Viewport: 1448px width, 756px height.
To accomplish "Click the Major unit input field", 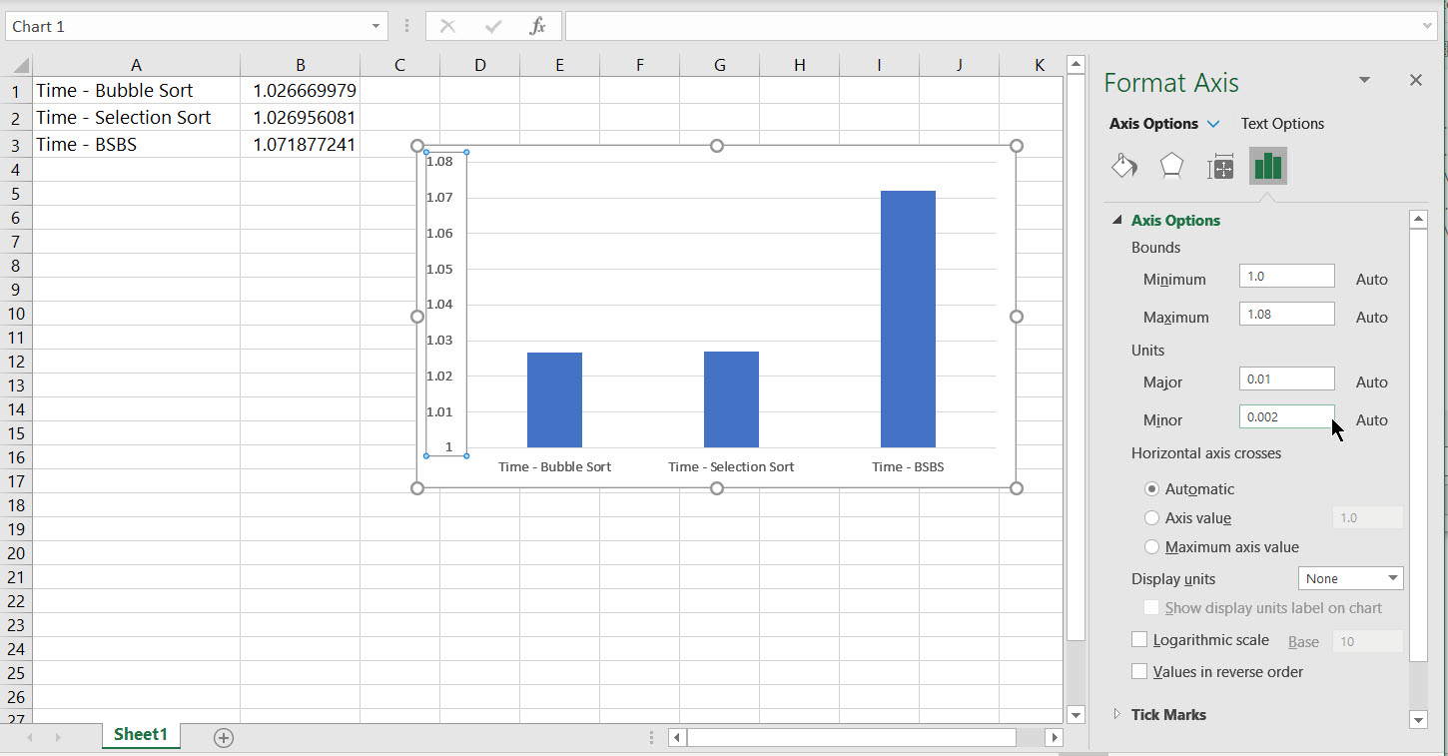I will point(1286,378).
